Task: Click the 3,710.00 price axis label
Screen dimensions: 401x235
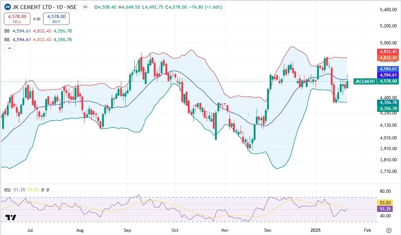Action: [388, 171]
